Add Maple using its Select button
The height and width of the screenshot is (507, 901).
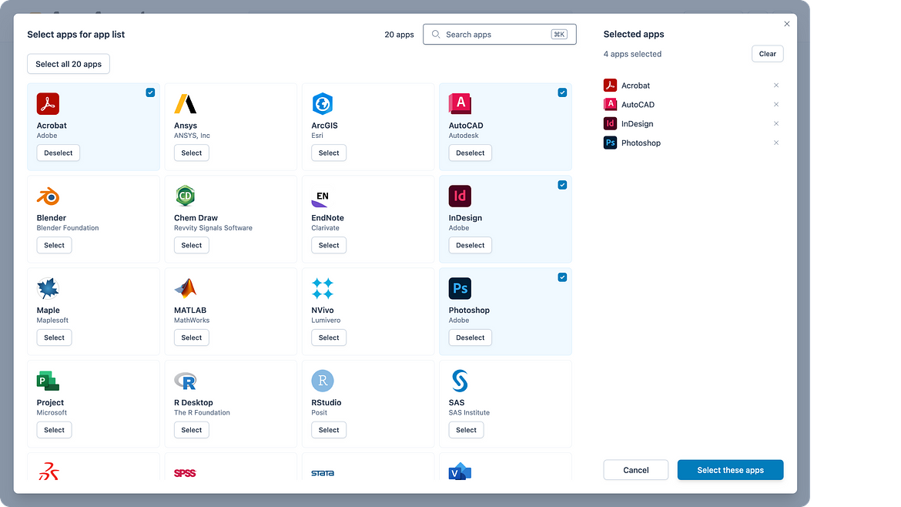54,337
